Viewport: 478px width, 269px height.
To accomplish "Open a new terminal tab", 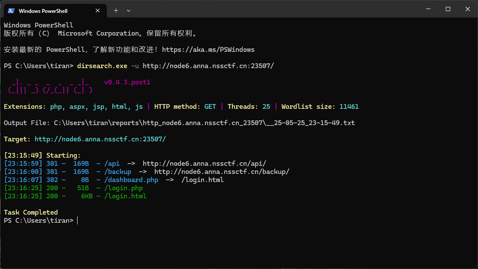I will tap(116, 11).
